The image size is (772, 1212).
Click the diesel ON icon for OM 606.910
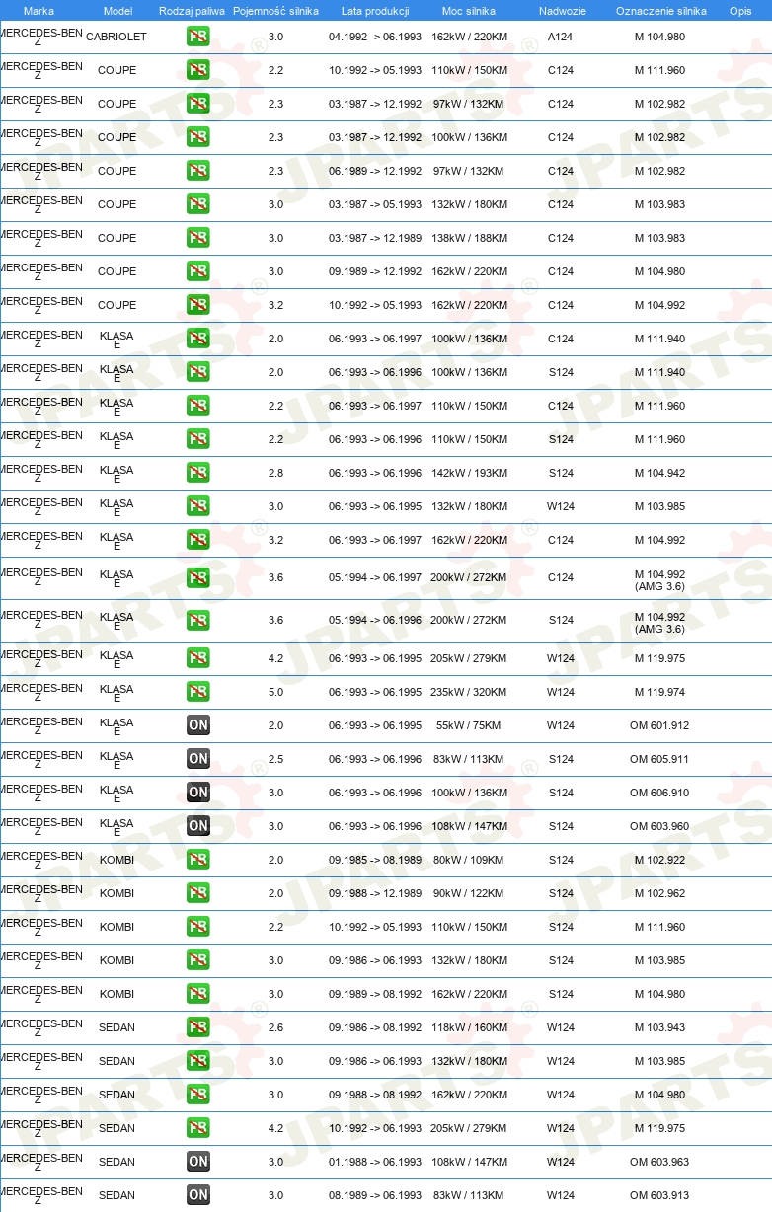point(198,793)
